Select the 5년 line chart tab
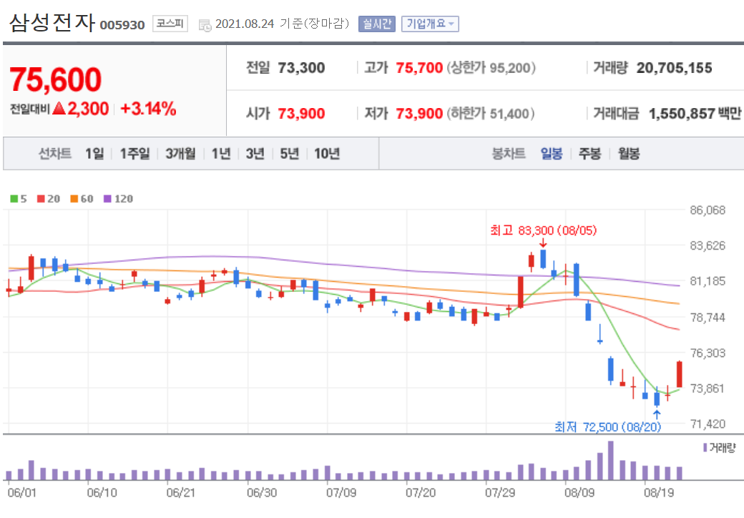 point(290,154)
